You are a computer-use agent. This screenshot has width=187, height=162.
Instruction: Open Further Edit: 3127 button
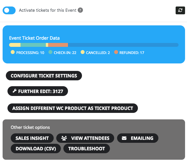[38, 91]
